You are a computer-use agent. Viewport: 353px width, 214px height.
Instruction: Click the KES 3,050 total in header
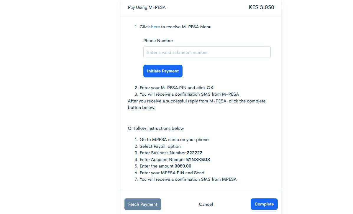point(261,7)
